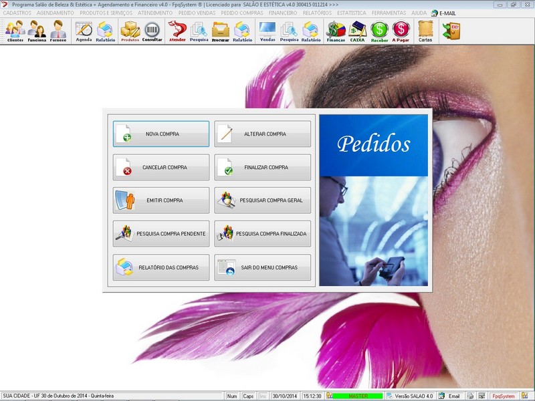This screenshot has height=401, width=535.
Task: Click the CANCELAR COMPRA button
Action: click(x=161, y=168)
